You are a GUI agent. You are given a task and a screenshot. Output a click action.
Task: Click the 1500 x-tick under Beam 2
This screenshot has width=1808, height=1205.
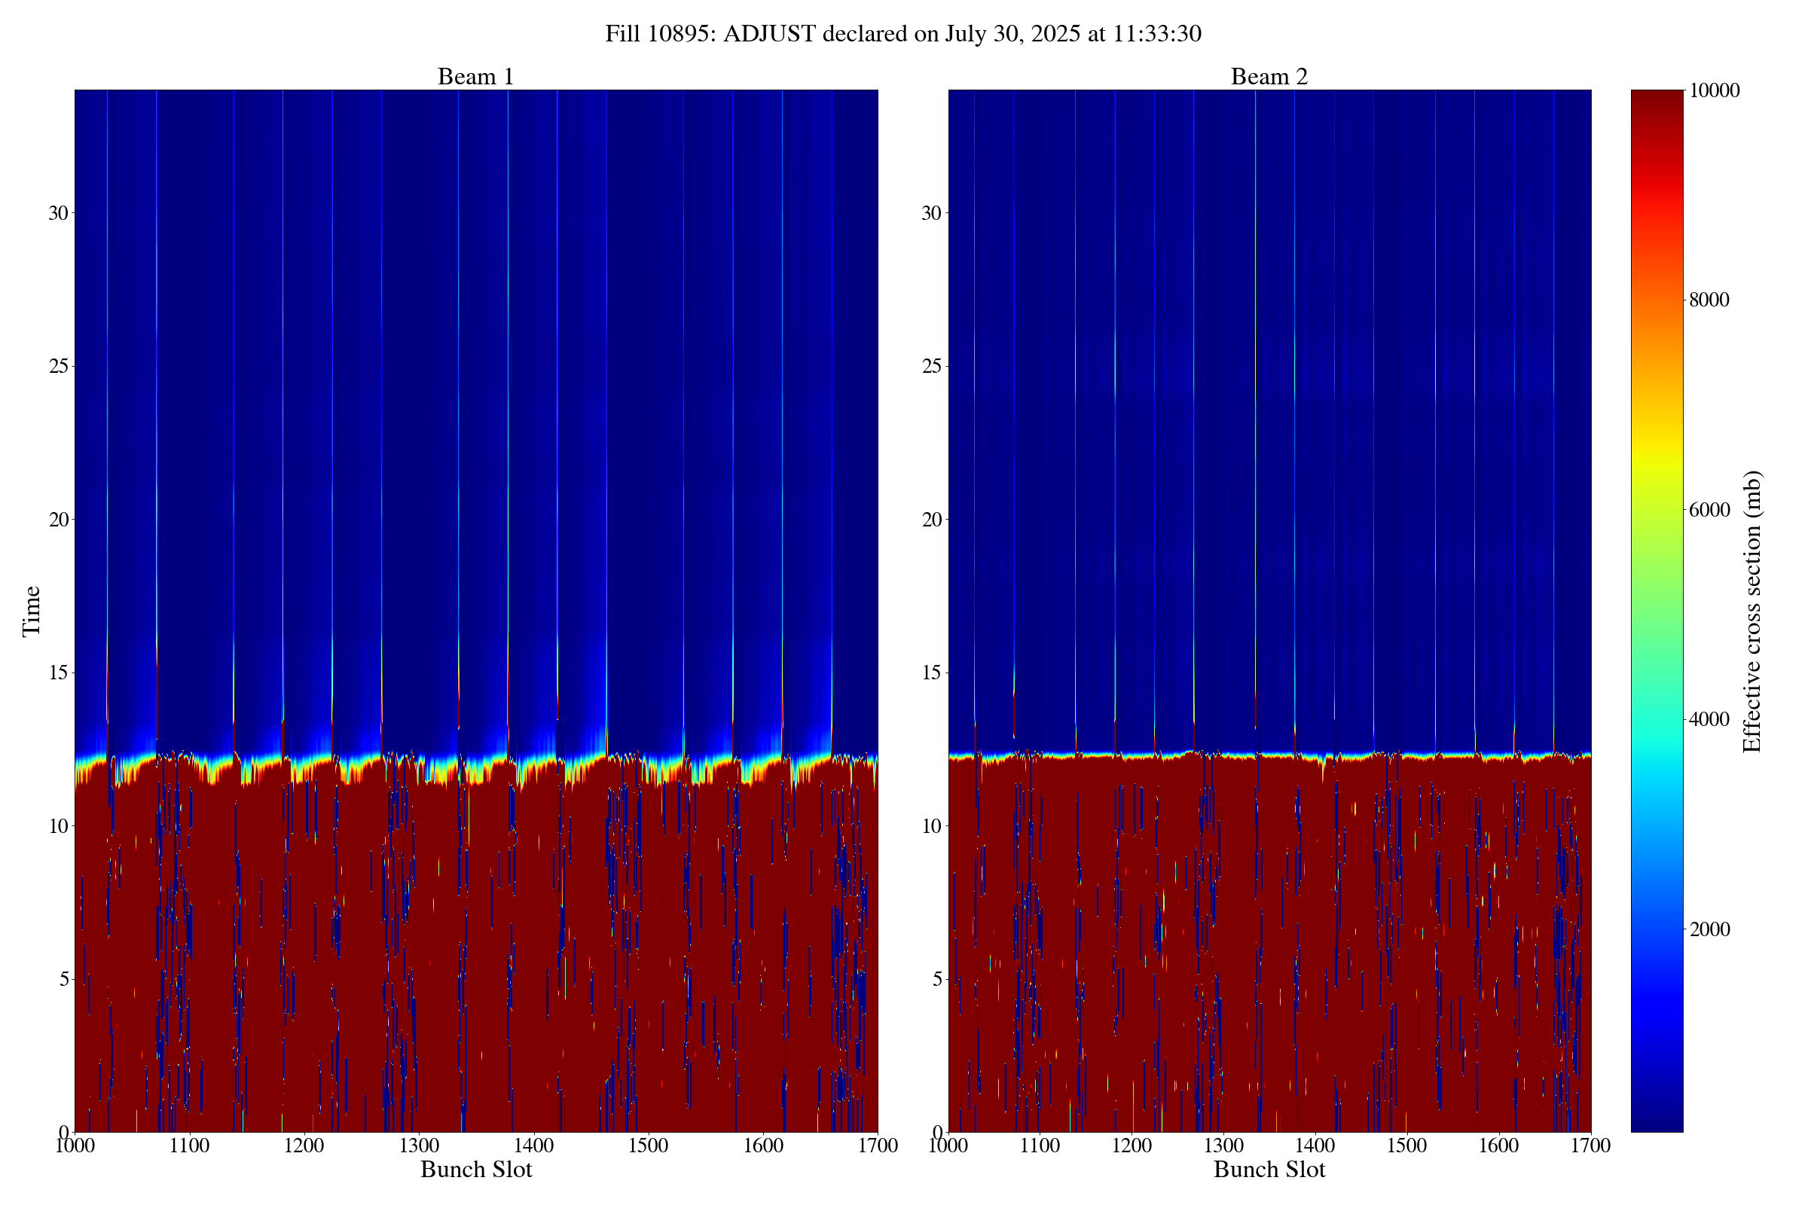[x=1406, y=1146]
